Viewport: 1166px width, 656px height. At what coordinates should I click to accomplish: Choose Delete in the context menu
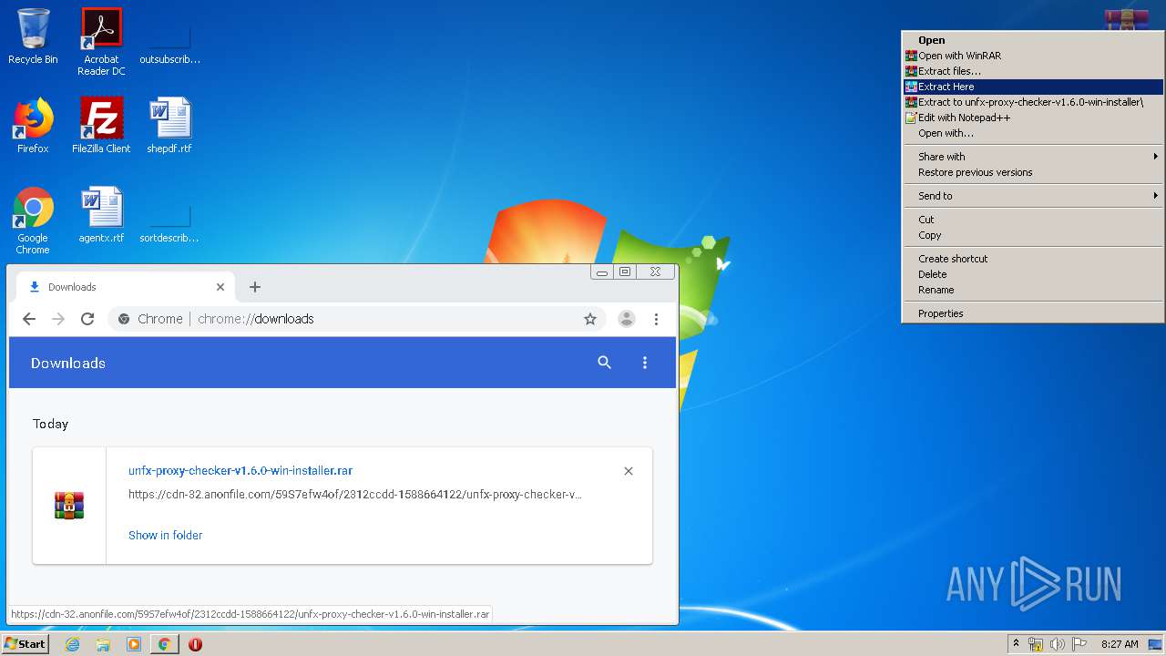tap(1033, 274)
